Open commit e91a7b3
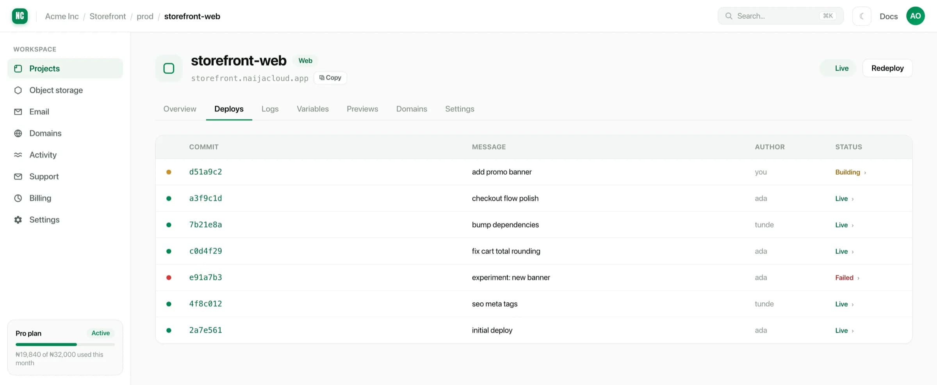This screenshot has width=937, height=385. (205, 278)
